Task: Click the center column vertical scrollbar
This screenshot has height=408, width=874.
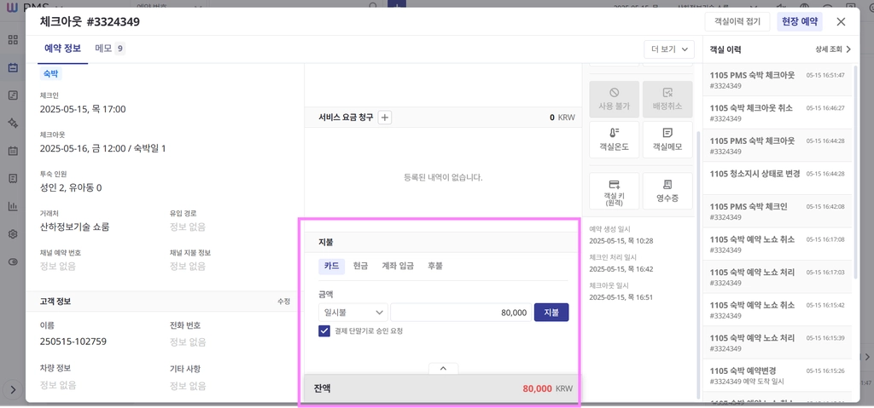Action: click(x=698, y=264)
